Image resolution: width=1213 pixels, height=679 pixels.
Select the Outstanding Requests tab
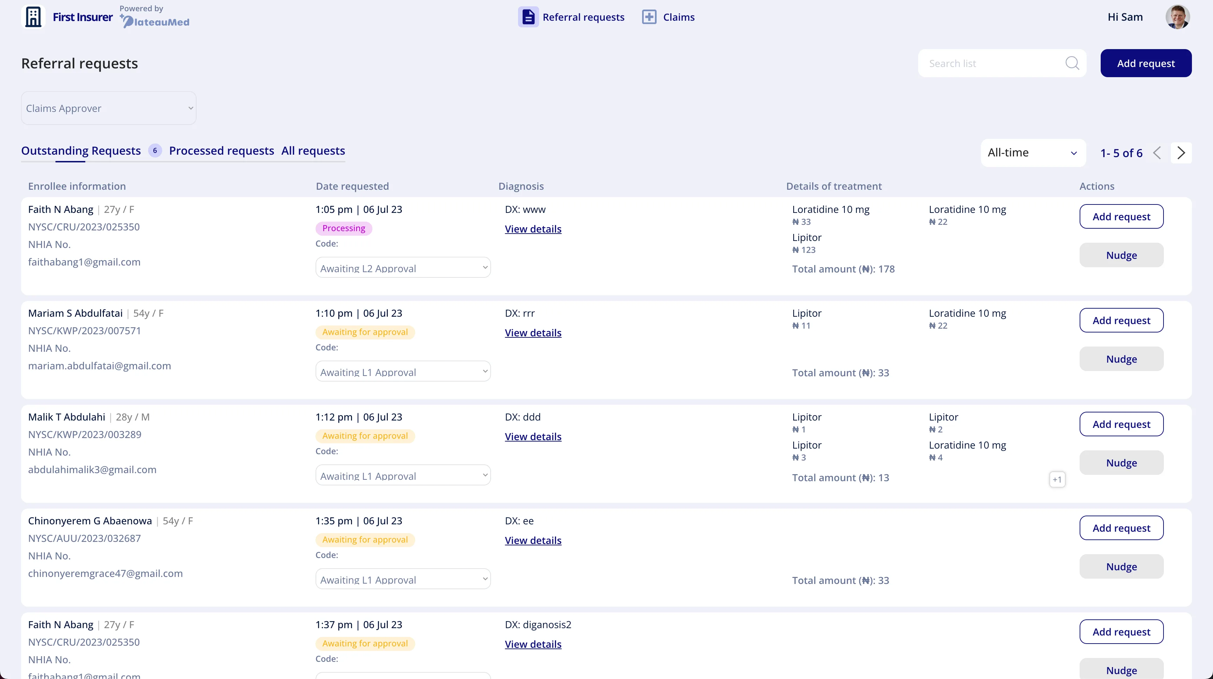pos(81,150)
